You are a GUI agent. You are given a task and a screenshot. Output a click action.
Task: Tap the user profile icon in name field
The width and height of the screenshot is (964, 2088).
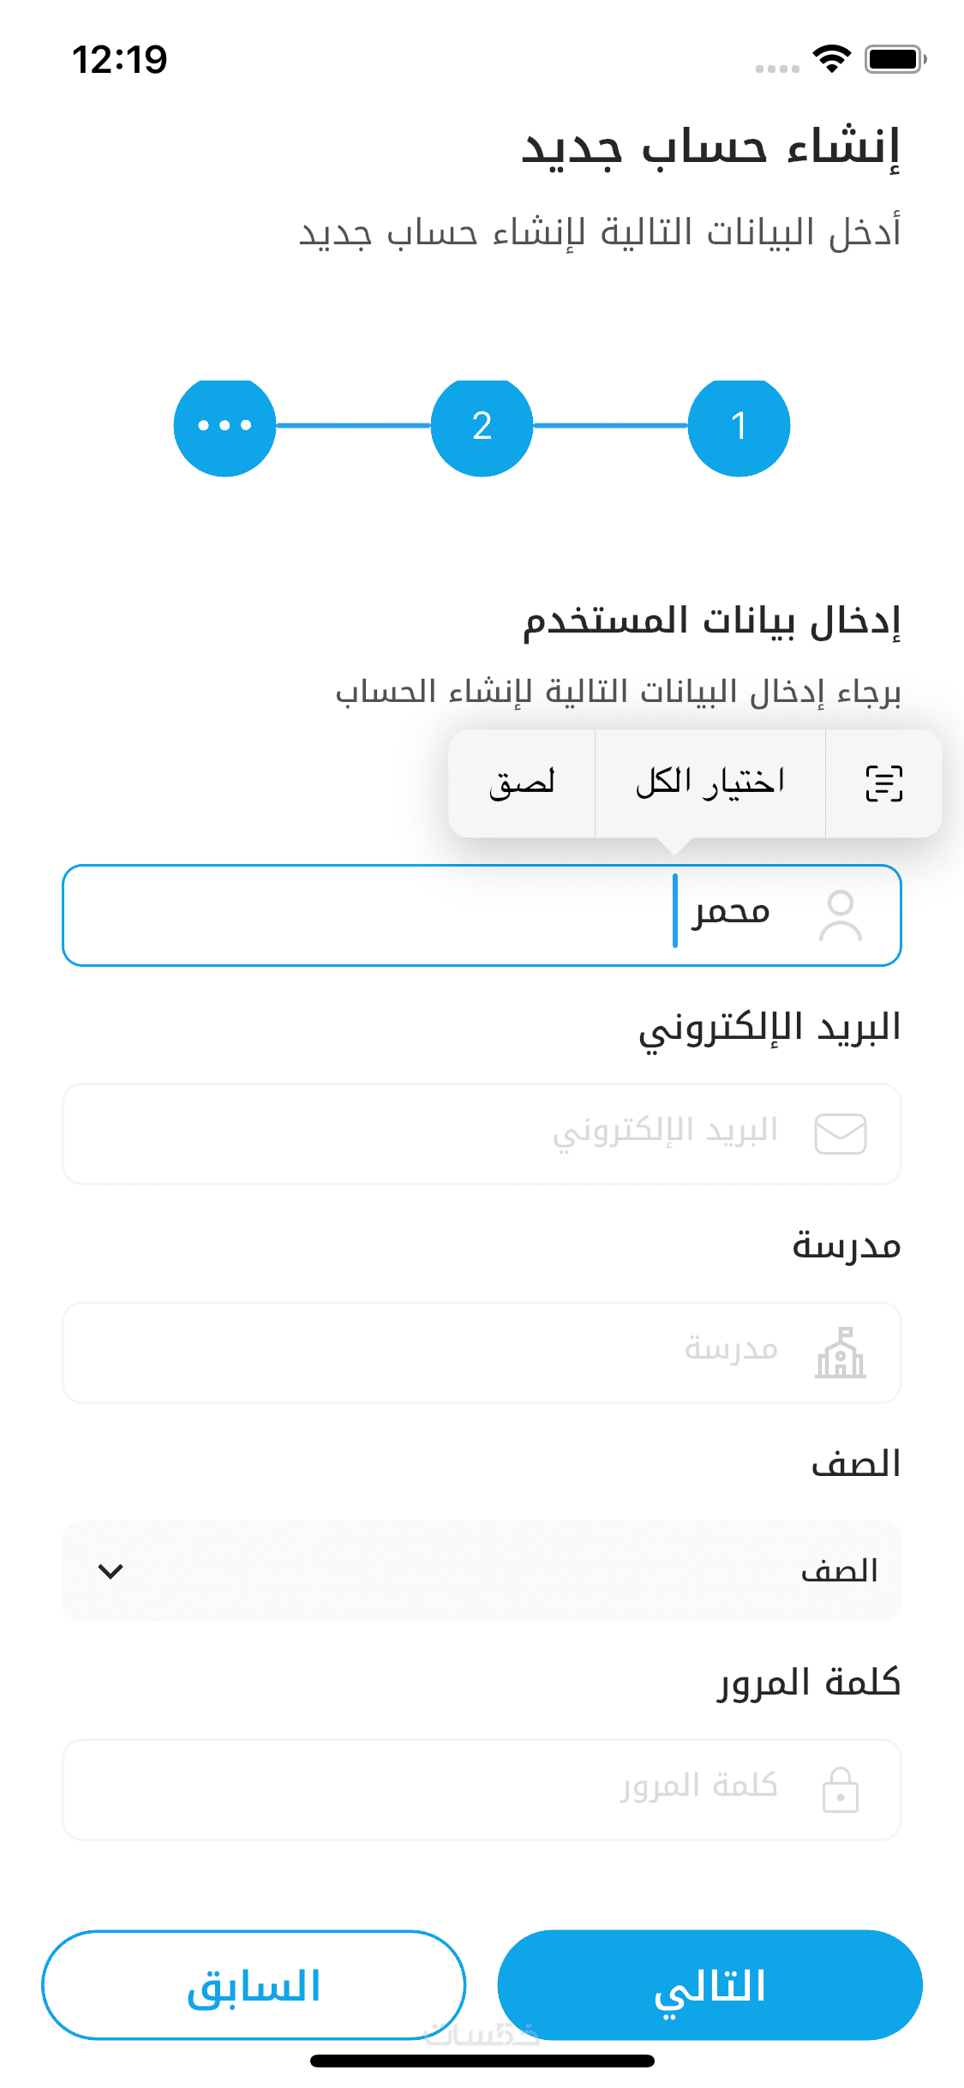[x=840, y=915]
